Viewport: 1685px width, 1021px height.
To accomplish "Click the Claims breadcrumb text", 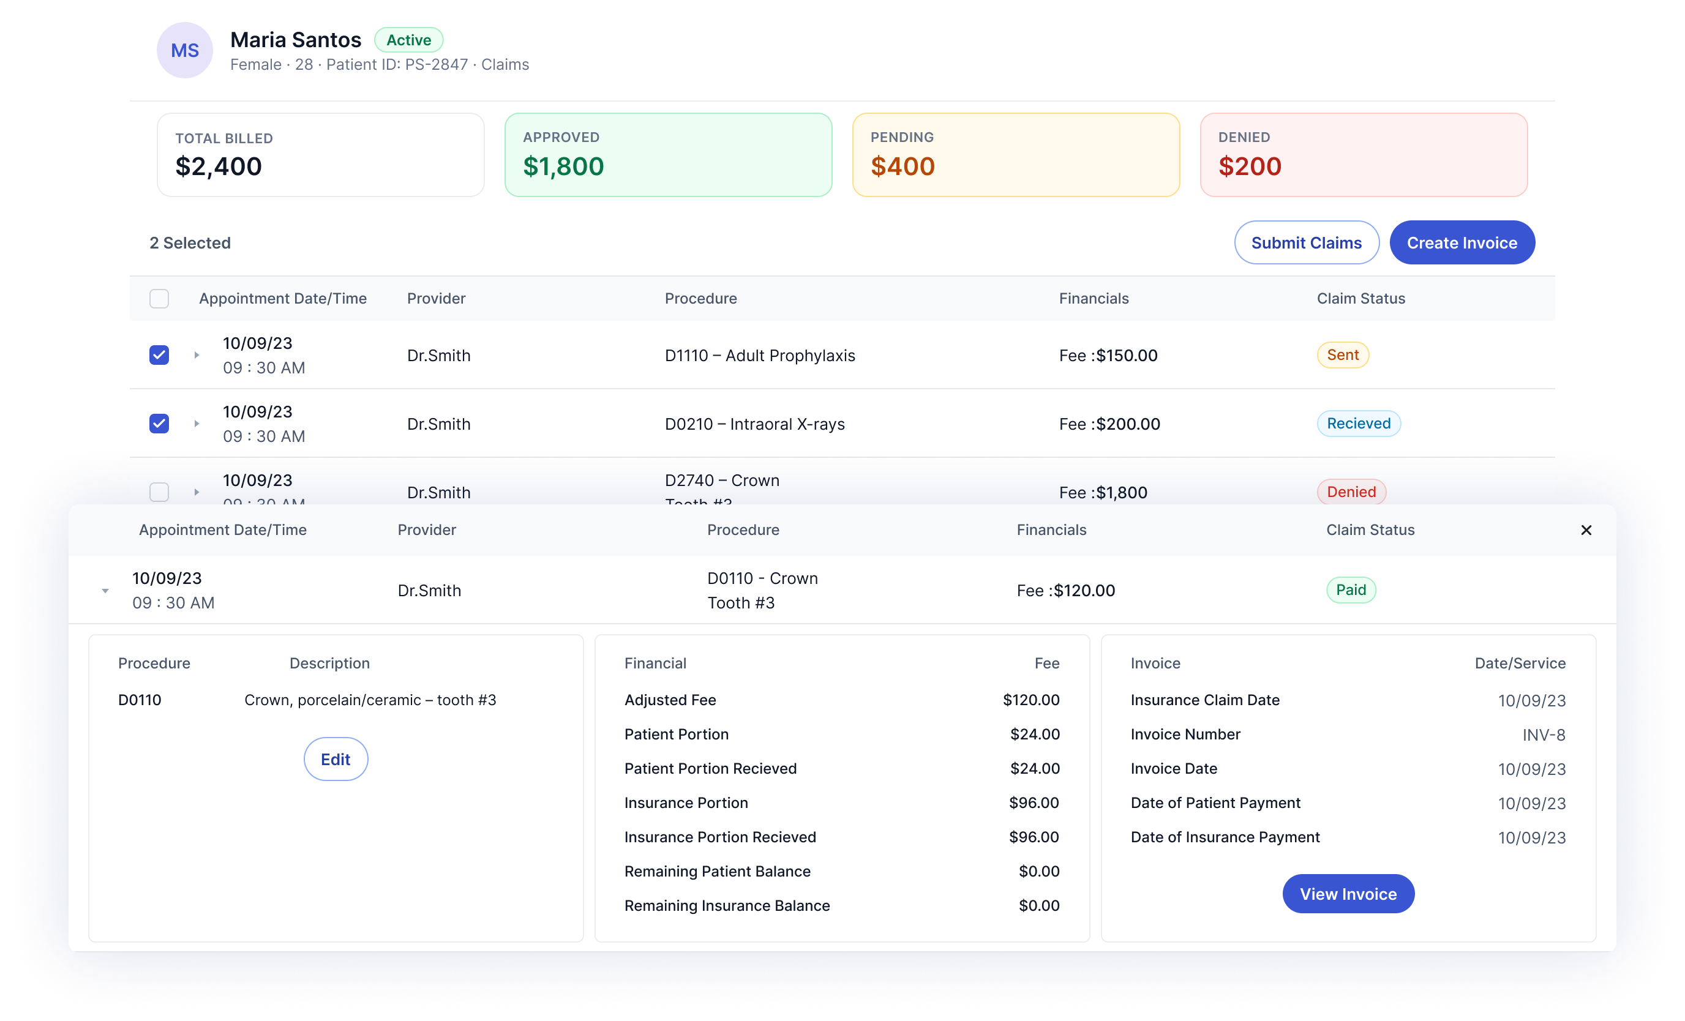I will coord(505,64).
